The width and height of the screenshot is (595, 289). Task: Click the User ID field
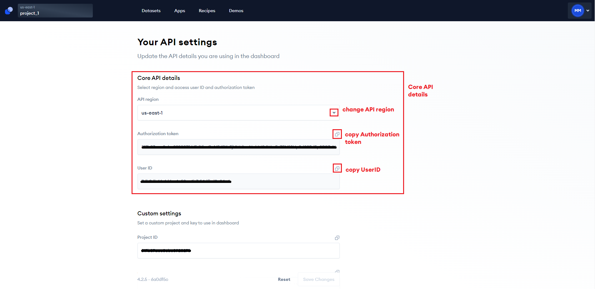point(238,181)
